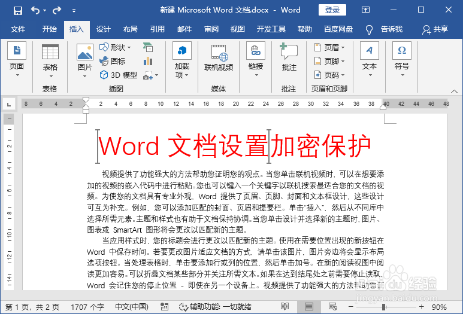Viewport: 463px width, 314px height.
Task: Open Customize Quick Access Toolbar dropdown
Action: [74, 11]
